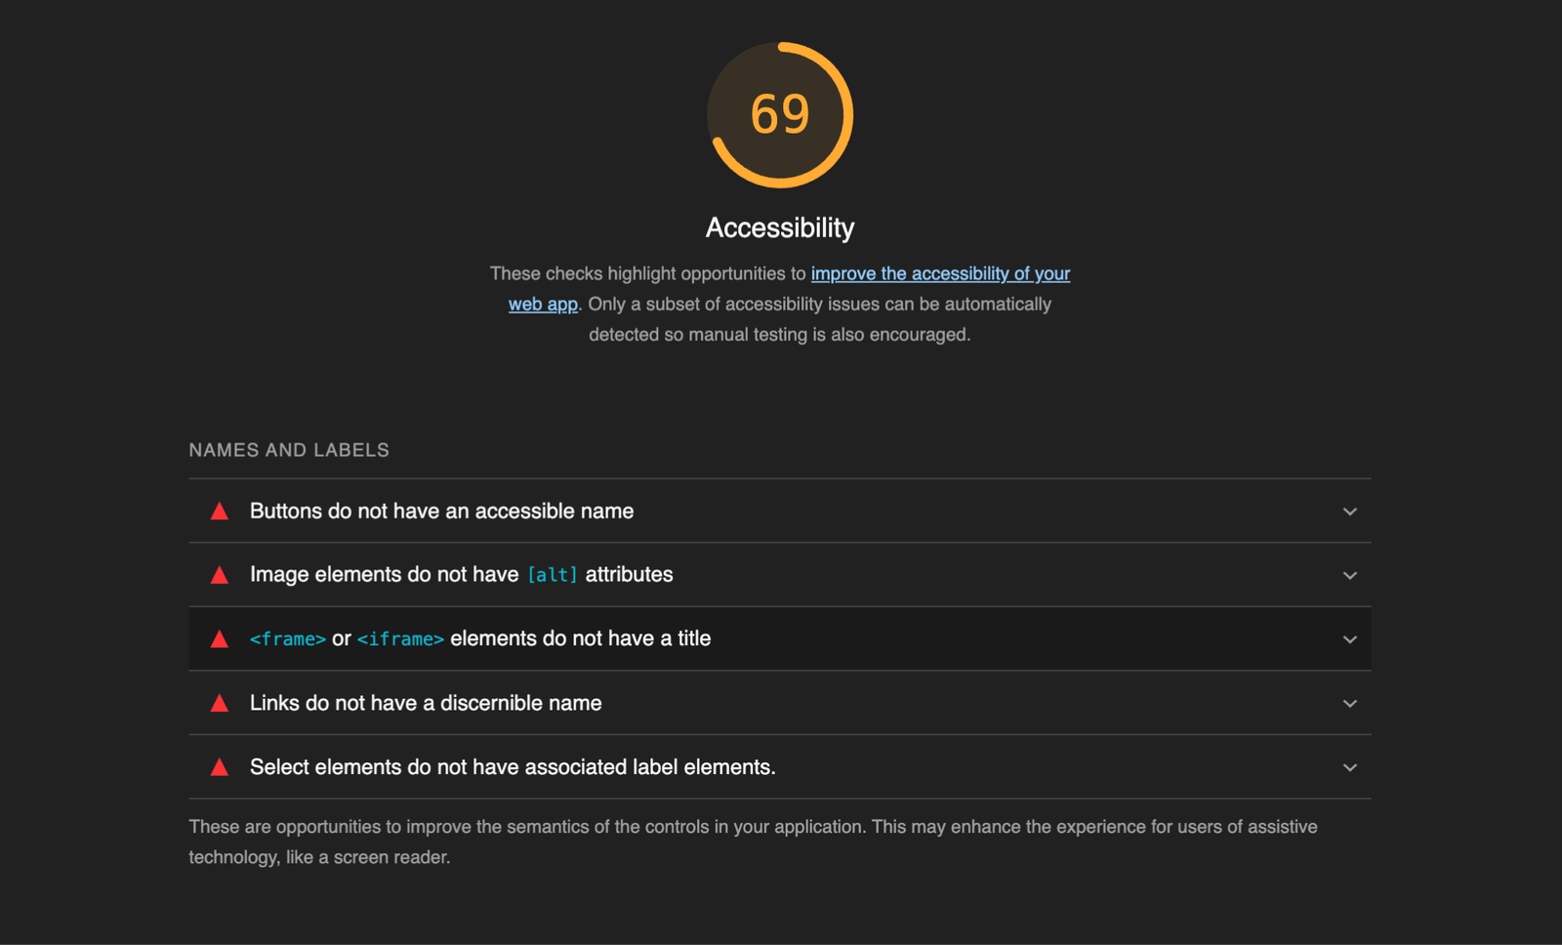Open 'improve the accessibility of your' link
This screenshot has width=1562, height=945.
pyautogui.click(x=939, y=274)
